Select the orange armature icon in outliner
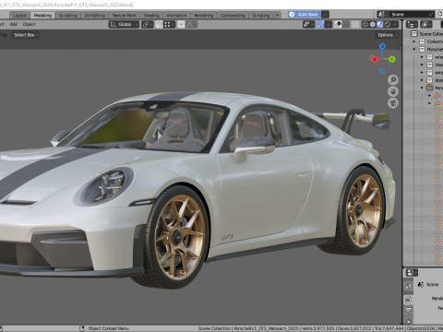443x332 pixels. pyautogui.click(x=430, y=88)
